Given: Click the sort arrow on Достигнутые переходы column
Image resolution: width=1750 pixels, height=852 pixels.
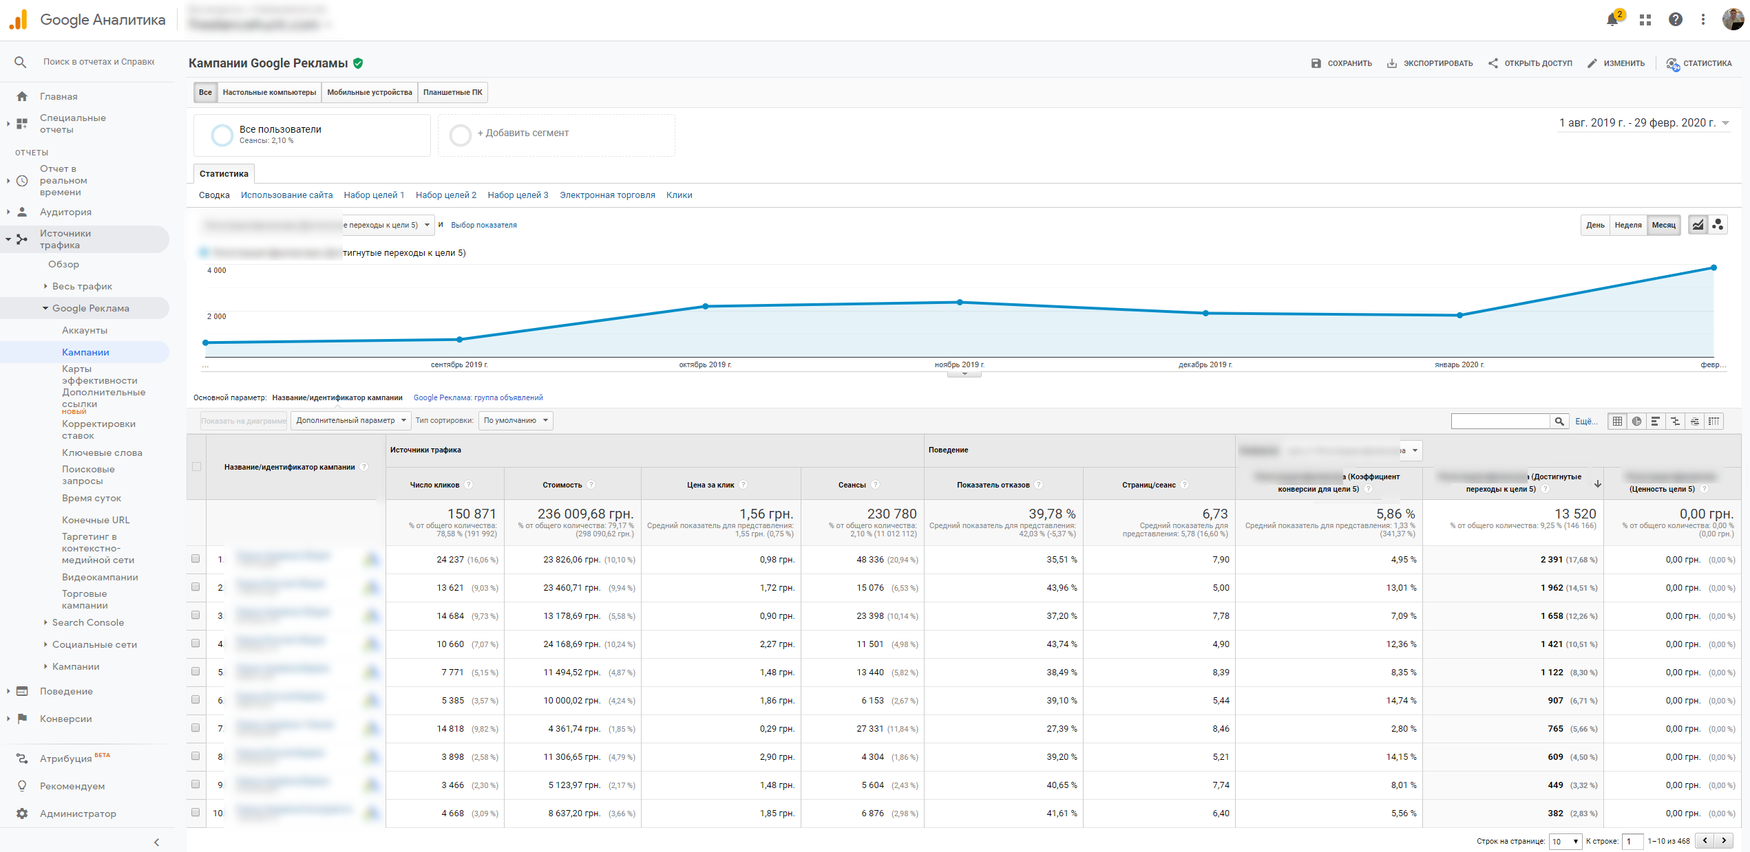Looking at the screenshot, I should (1598, 484).
